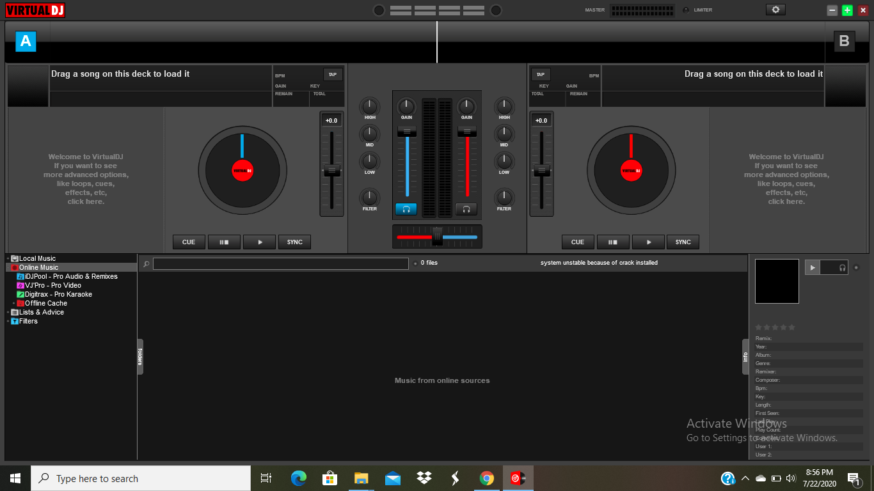874x491 pixels.
Task: Select deck B indicator
Action: (844, 42)
